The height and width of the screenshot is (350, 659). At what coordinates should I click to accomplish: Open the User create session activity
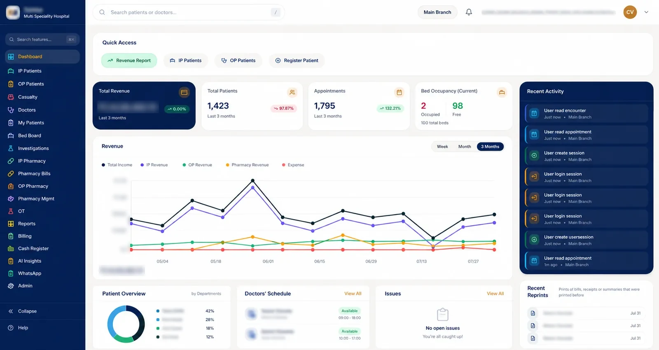click(587, 156)
